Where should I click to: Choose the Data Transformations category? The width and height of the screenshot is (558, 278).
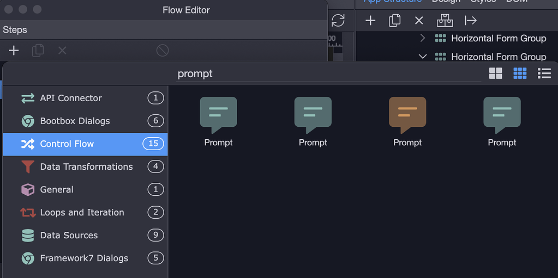(86, 166)
